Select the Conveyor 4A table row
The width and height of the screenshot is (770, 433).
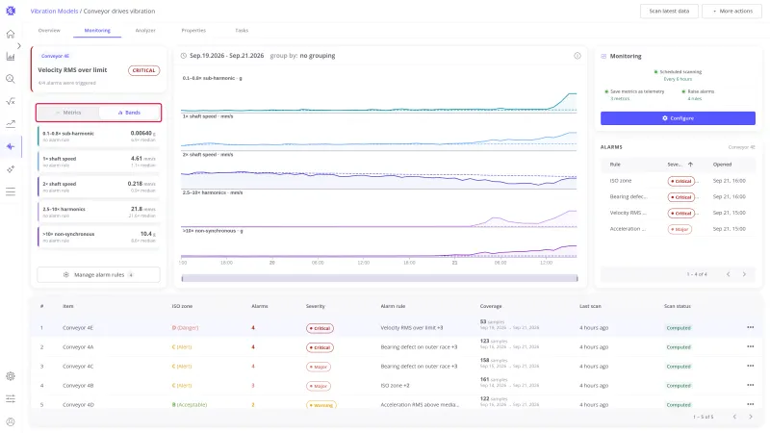point(396,346)
